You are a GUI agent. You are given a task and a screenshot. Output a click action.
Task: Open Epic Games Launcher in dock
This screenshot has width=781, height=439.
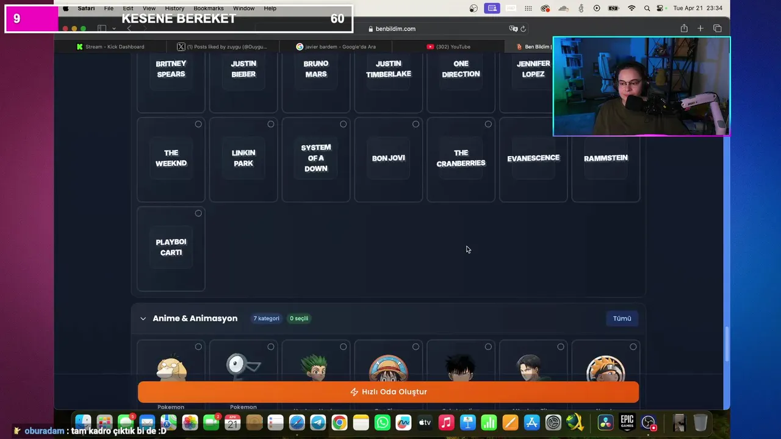[x=627, y=423]
